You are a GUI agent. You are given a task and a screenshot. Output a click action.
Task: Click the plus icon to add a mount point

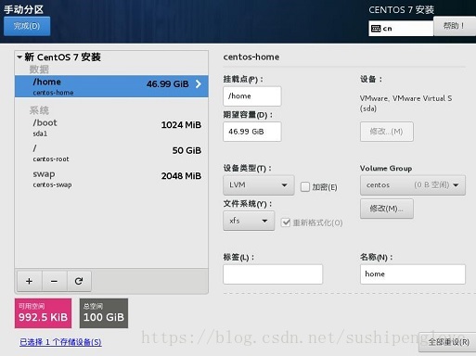pyautogui.click(x=30, y=281)
